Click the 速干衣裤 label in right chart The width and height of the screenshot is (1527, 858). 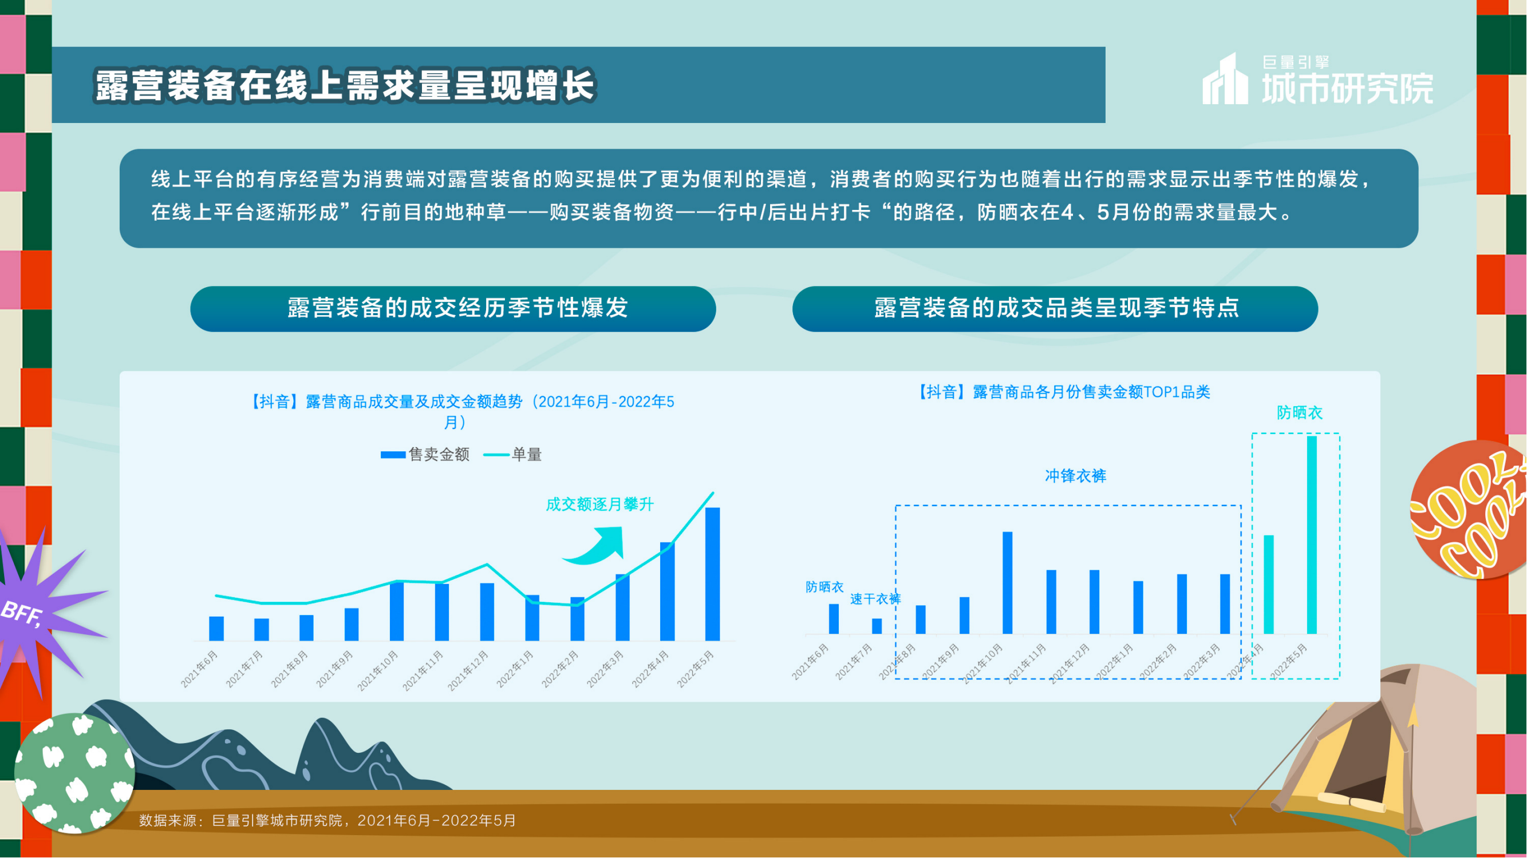point(875,599)
